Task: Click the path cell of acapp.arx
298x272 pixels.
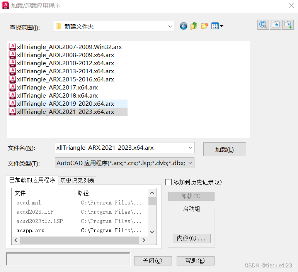Action: (x=111, y=230)
